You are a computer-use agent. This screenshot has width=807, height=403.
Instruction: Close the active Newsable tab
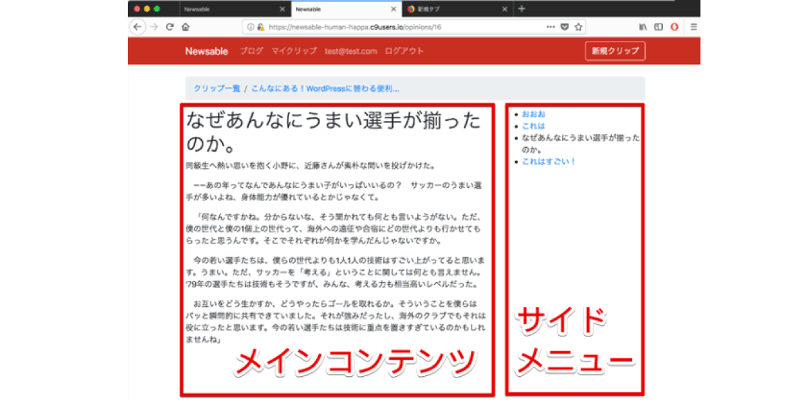click(393, 9)
